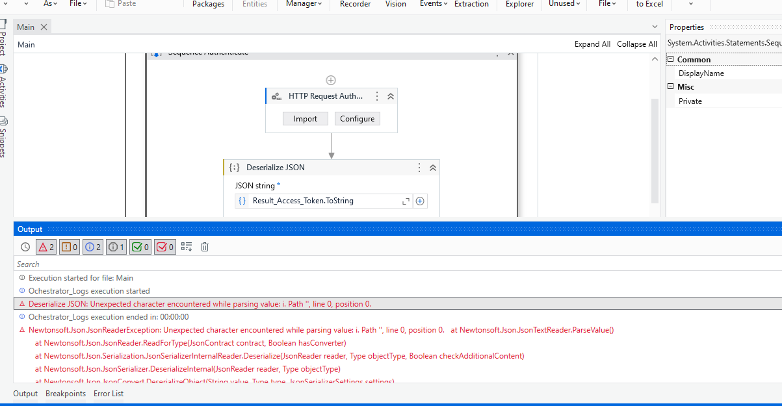Click Collapse All in the designer

click(636, 44)
